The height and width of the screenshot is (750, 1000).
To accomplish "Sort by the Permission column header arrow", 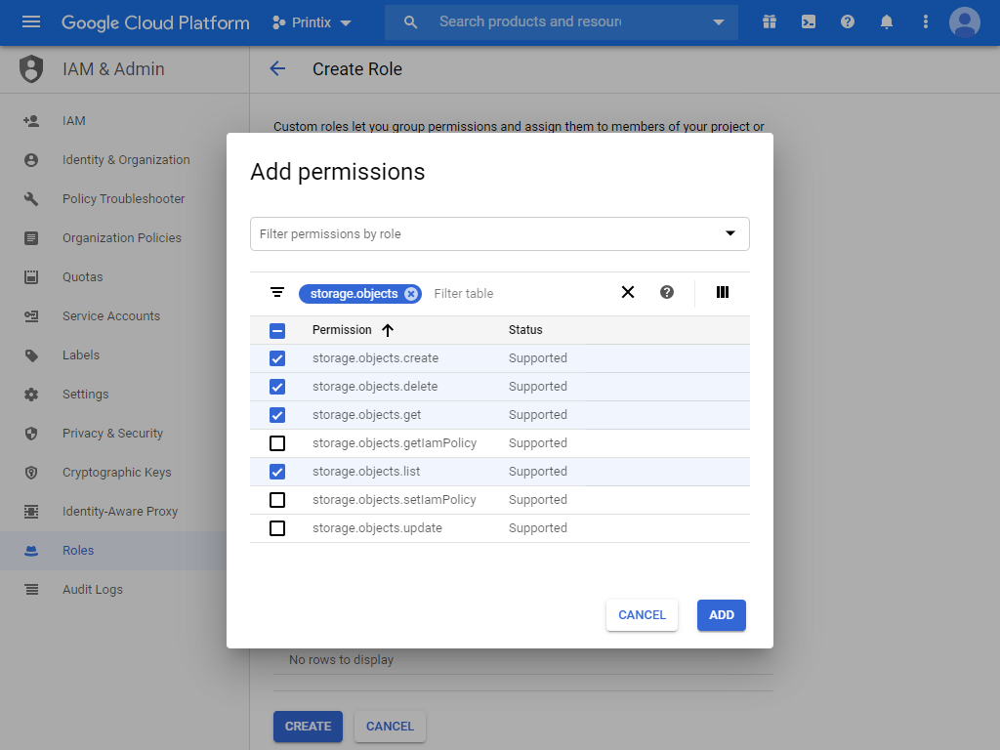I will (x=388, y=330).
